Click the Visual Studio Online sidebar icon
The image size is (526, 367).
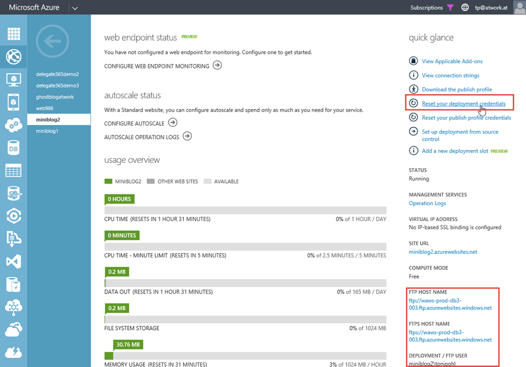pos(13,262)
